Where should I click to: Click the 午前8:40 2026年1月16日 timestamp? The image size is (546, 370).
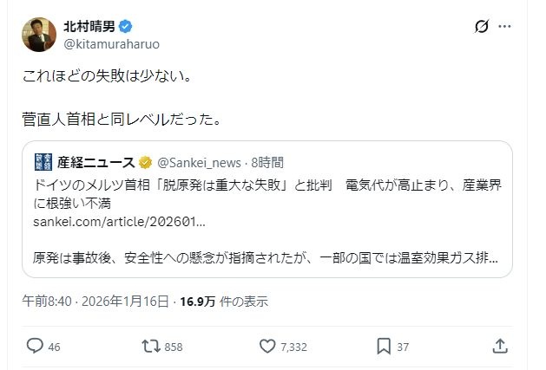coord(95,302)
